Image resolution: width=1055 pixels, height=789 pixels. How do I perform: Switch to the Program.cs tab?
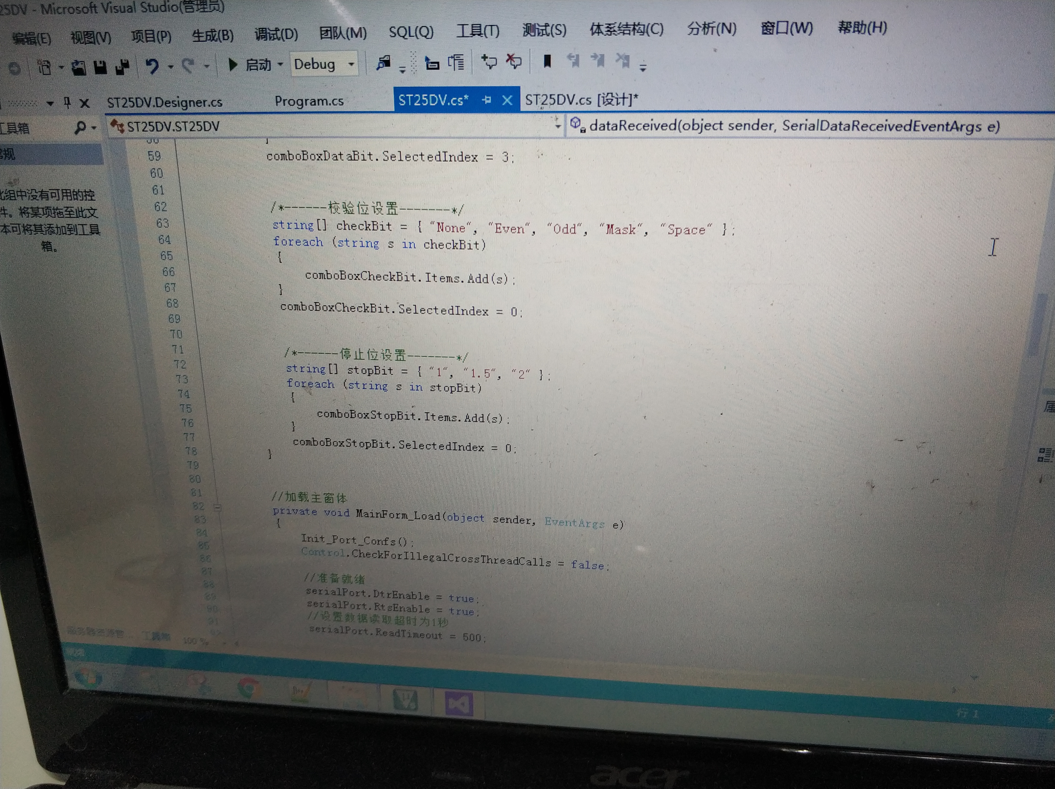tap(309, 101)
